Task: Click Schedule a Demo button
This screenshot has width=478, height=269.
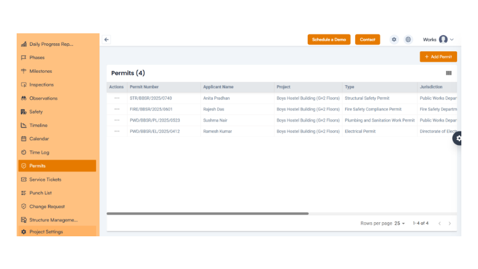Action: tap(329, 39)
